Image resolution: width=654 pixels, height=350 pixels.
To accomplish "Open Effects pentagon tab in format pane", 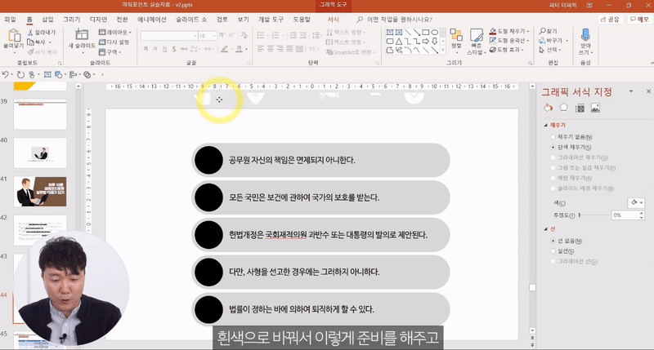I will 563,108.
